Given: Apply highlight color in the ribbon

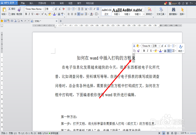Looking at the screenshot, I should pyautogui.click(x=50, y=14).
